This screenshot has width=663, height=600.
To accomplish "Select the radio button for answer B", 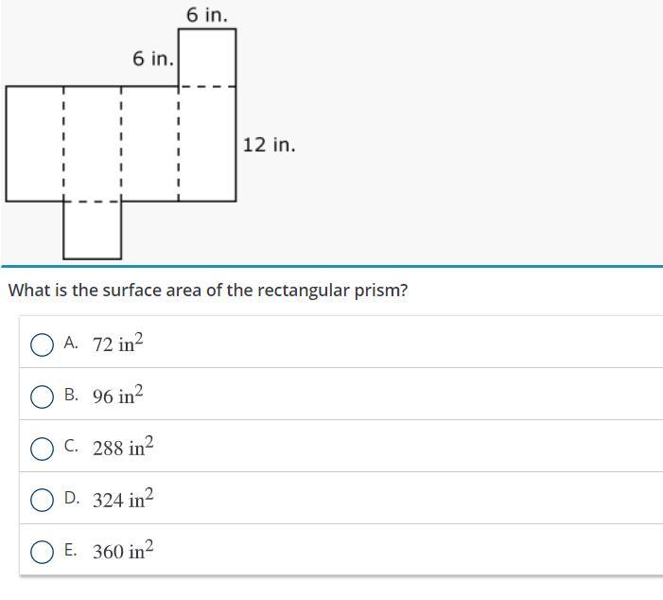I will point(42,397).
